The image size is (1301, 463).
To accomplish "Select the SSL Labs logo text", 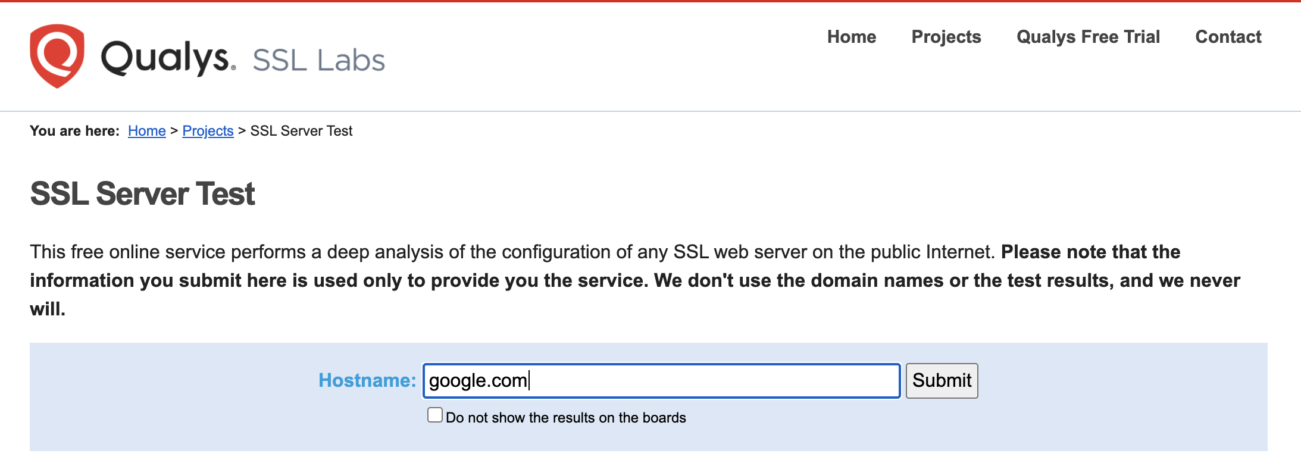I will coord(318,58).
